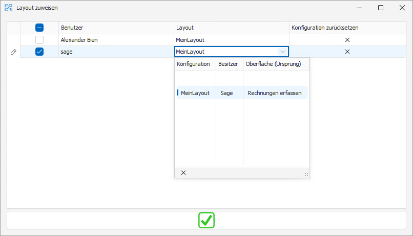Reset configuration for Alexander Bien

coord(347,40)
